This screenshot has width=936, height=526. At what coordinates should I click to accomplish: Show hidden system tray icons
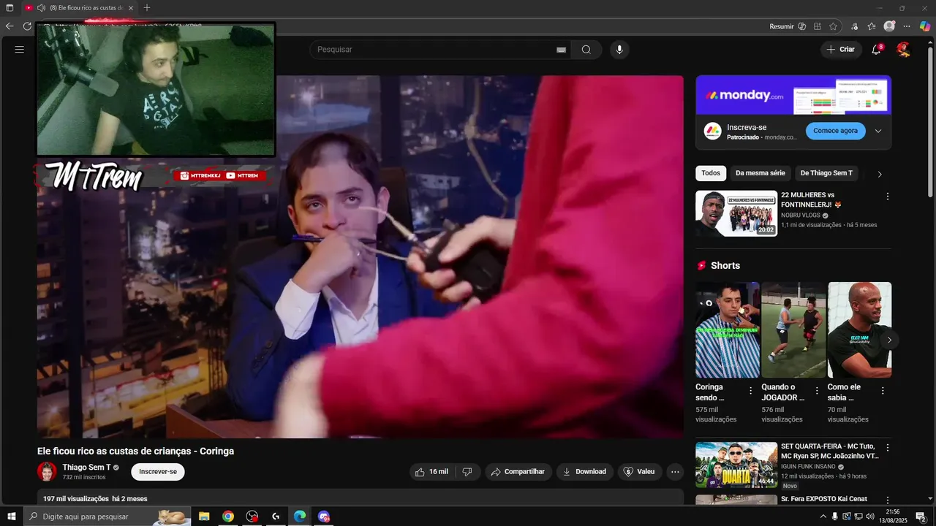[x=823, y=517]
